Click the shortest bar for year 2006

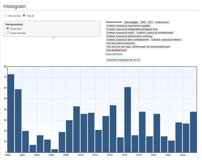point(54,151)
